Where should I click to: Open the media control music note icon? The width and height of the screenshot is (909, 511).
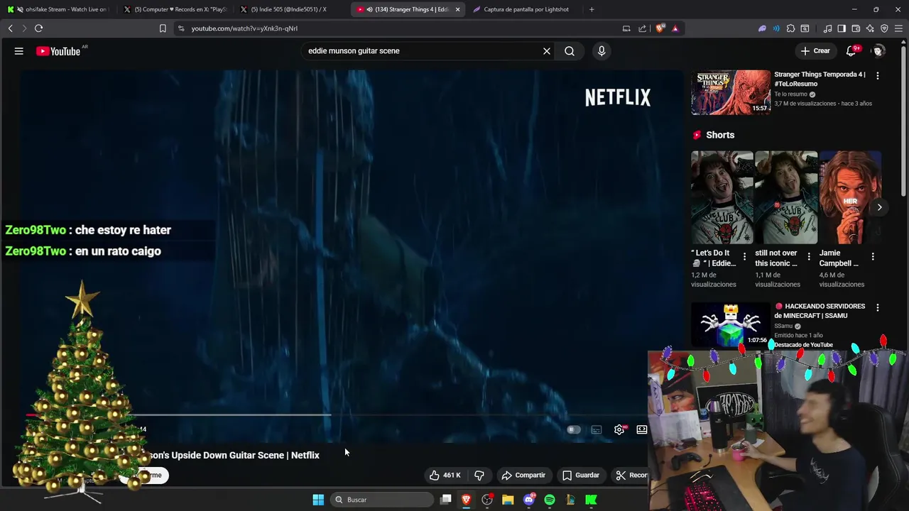[827, 28]
